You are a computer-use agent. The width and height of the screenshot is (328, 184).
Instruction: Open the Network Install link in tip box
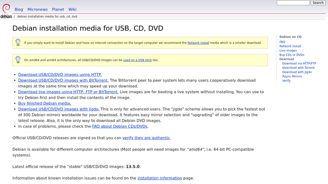click(x=198, y=43)
